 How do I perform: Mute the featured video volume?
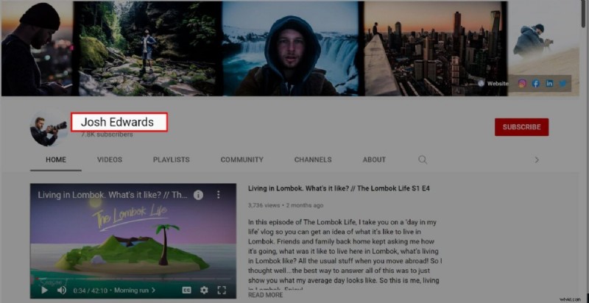click(x=62, y=290)
